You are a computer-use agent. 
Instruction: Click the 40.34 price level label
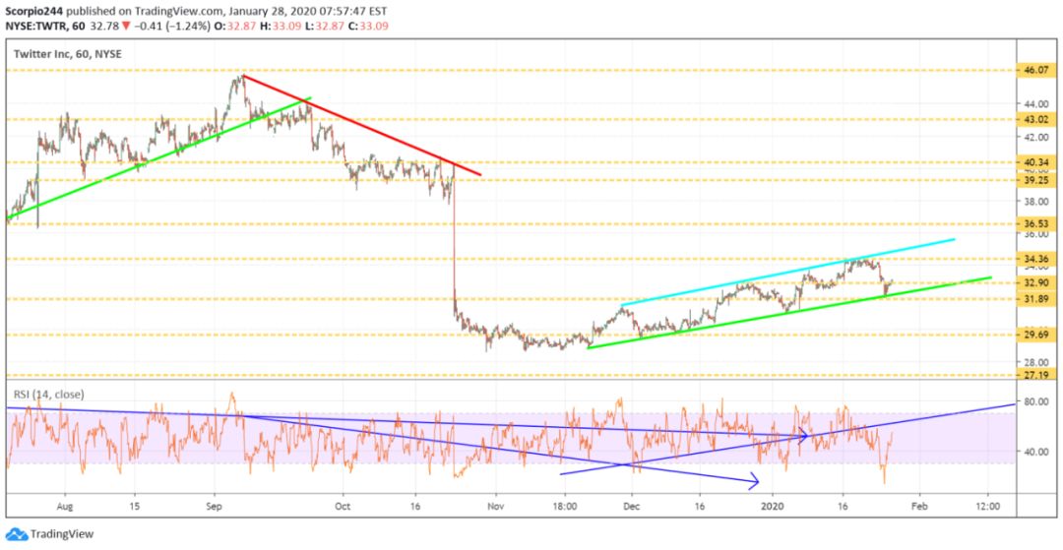(x=1035, y=162)
